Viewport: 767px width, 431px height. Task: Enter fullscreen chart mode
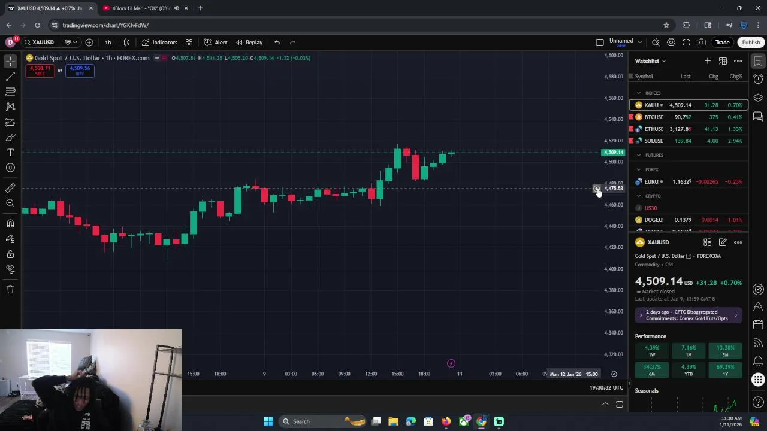[686, 43]
